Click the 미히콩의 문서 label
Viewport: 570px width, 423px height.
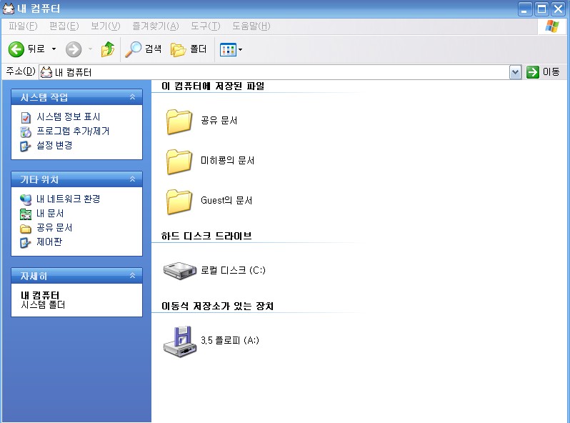228,160
